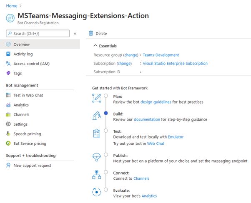
Task: Open the Analytics chart icon in sidebar
Action: (x=9, y=105)
